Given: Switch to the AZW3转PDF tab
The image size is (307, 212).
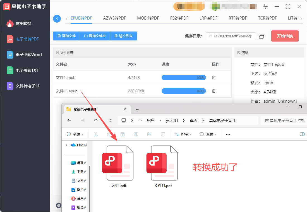Looking at the screenshot, I should 114,18.
